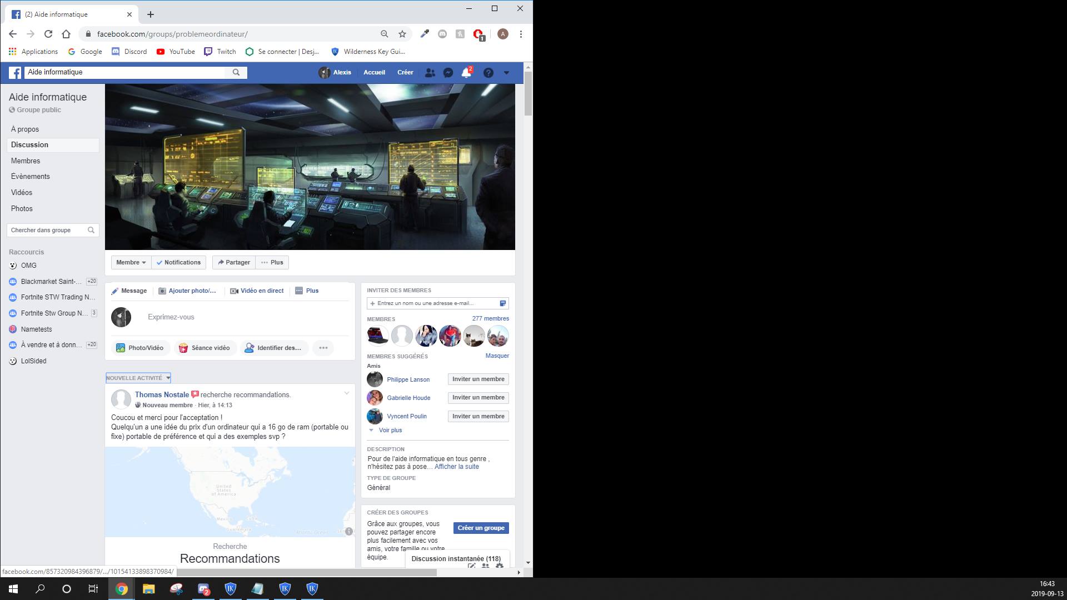This screenshot has width=1067, height=600.
Task: Open the À propos section
Action: (25, 129)
